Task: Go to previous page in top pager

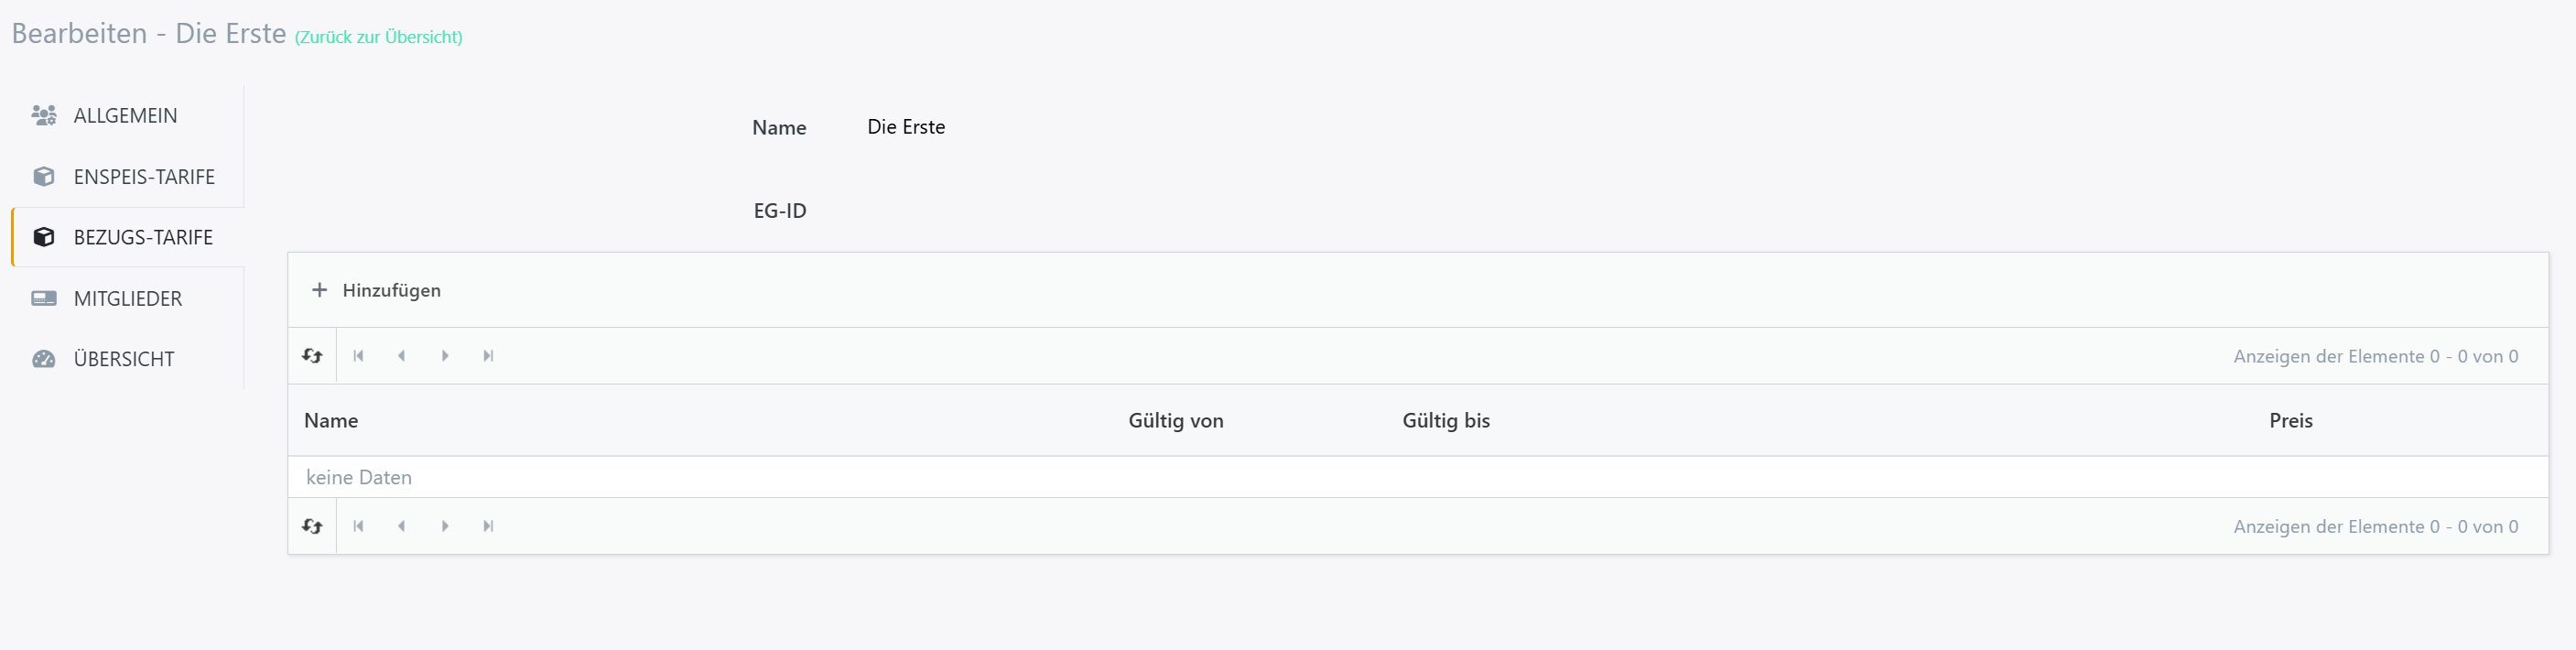Action: tap(401, 356)
